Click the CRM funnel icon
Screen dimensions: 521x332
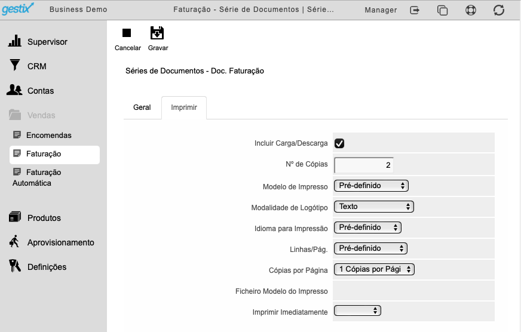14,65
